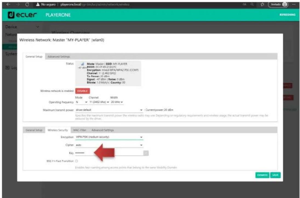The width and height of the screenshot is (300, 198).
Task: Click the browser reload button
Action: click(x=27, y=5)
